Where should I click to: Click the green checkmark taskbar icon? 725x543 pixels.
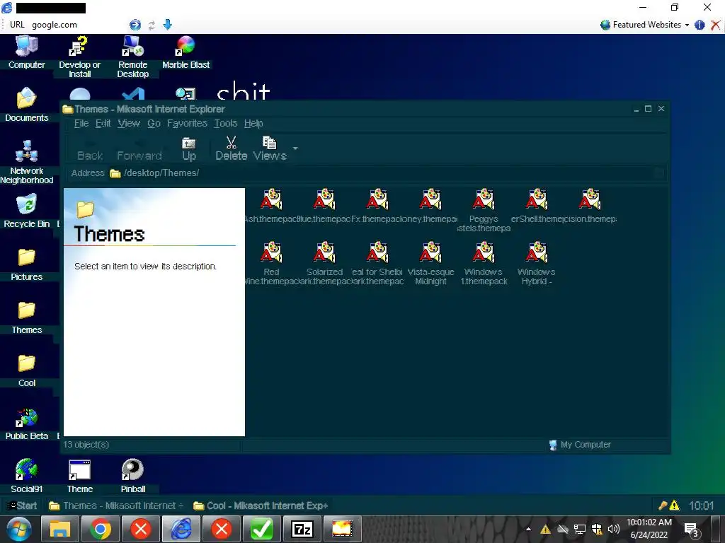tap(262, 529)
